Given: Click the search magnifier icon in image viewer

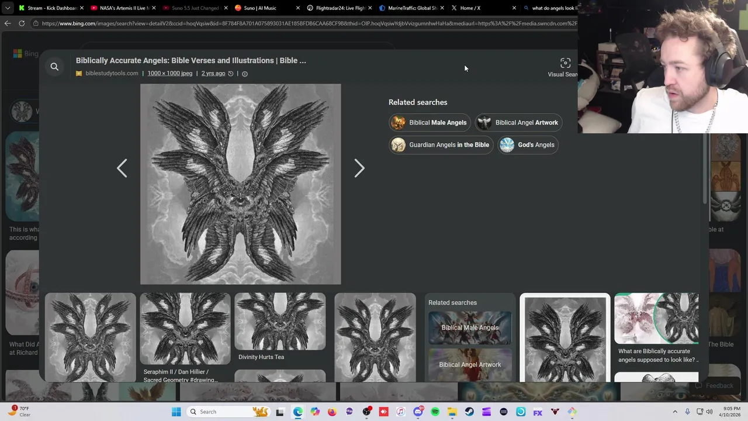Looking at the screenshot, I should click(54, 67).
